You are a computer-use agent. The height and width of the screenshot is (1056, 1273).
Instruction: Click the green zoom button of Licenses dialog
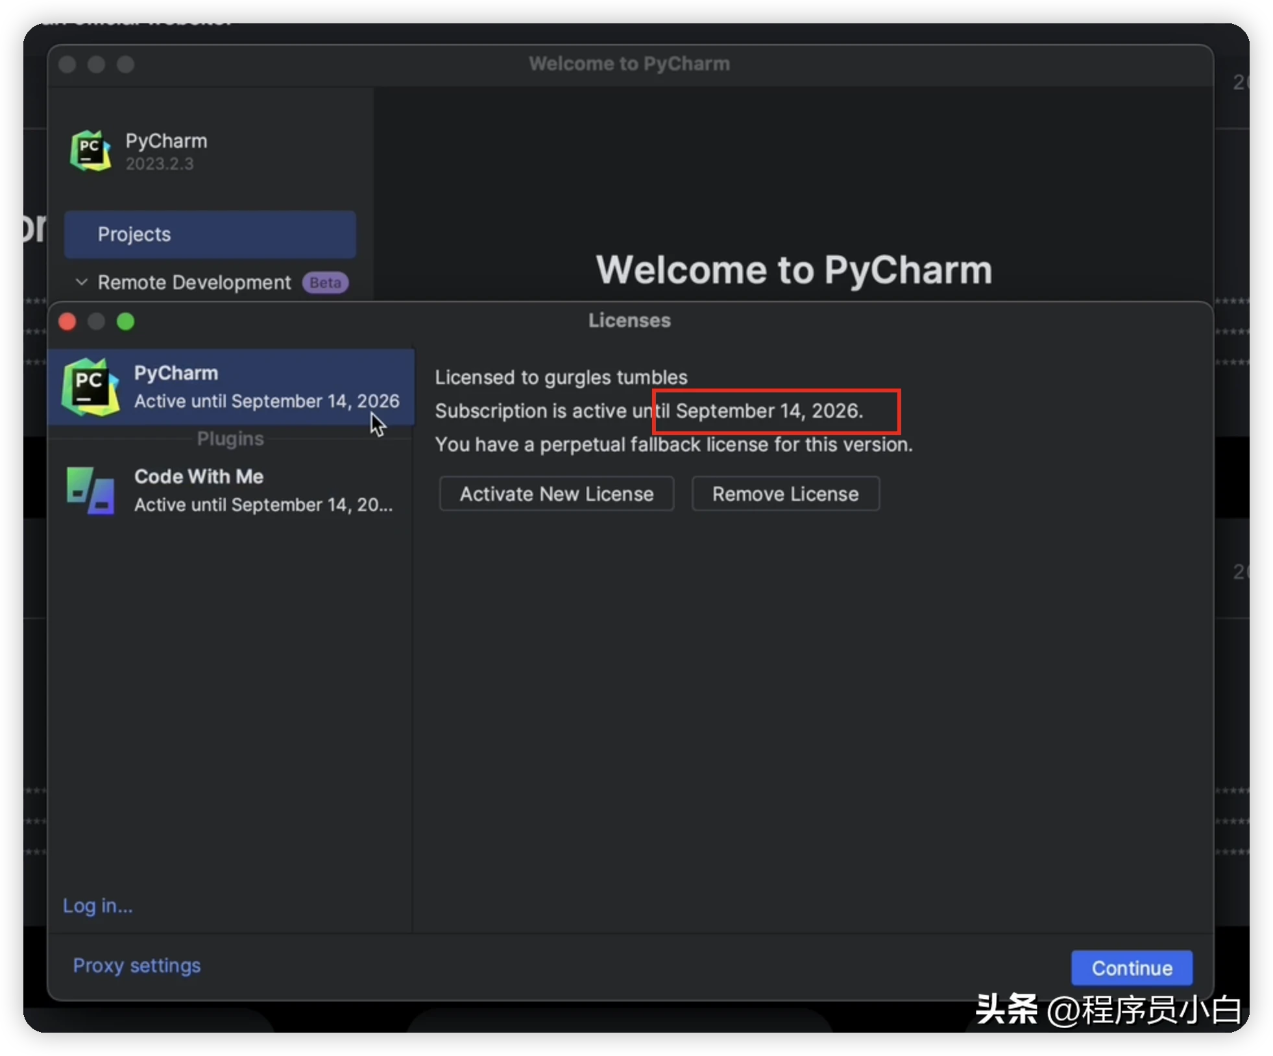pyautogui.click(x=126, y=322)
